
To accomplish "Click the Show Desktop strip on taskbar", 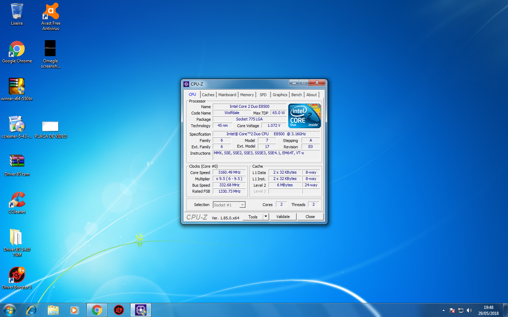I will [x=505, y=310].
